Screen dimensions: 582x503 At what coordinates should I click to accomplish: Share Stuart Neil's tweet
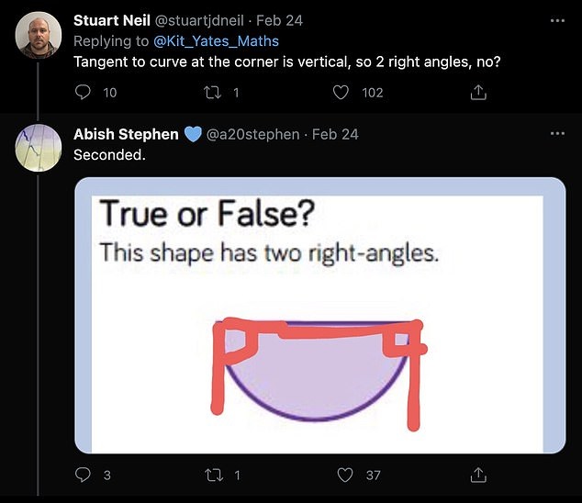477,93
